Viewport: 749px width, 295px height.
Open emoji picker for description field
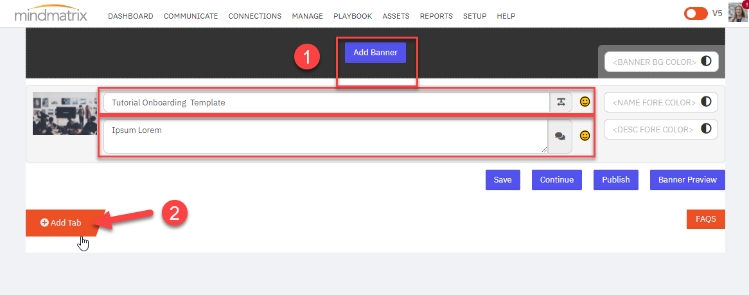point(585,136)
